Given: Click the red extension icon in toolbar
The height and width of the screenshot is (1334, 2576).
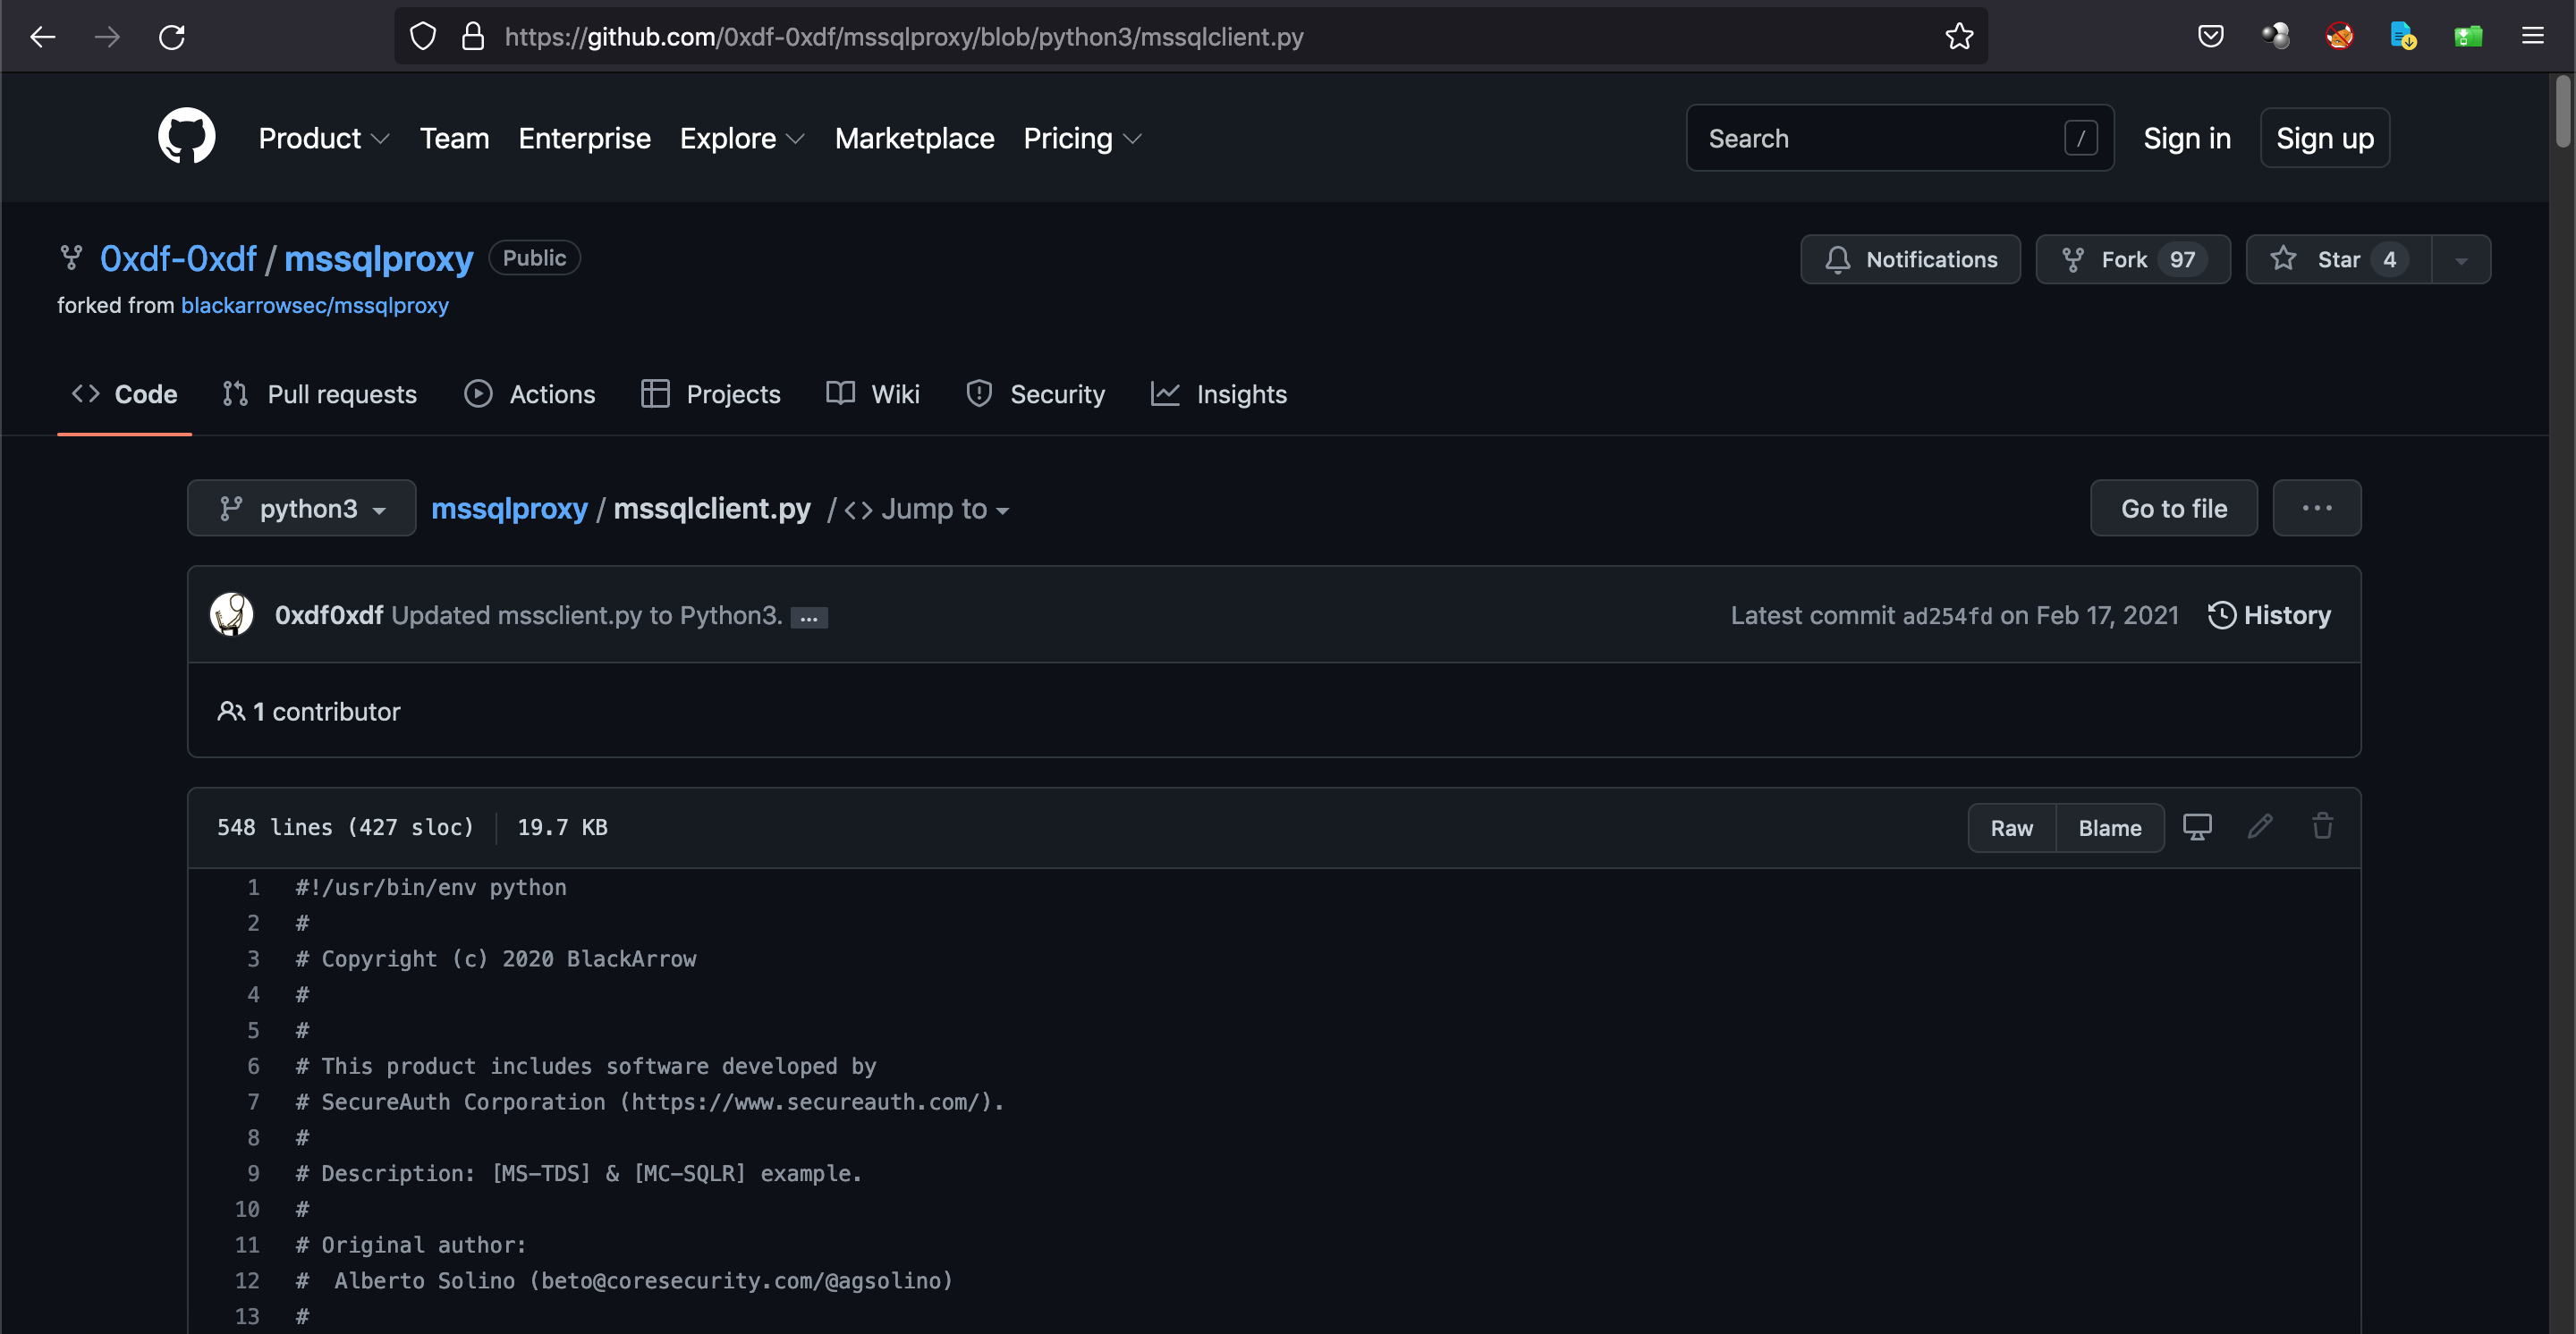Looking at the screenshot, I should [x=2339, y=37].
